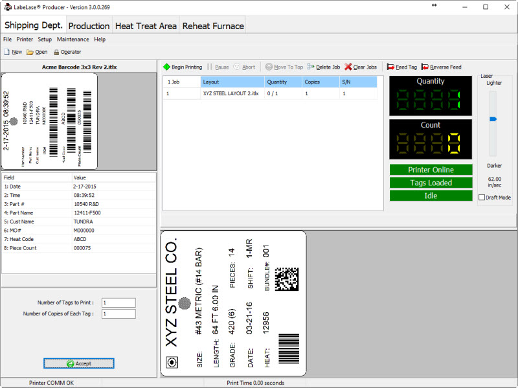Click the S/N column header
The height and width of the screenshot is (388, 518).
358,82
